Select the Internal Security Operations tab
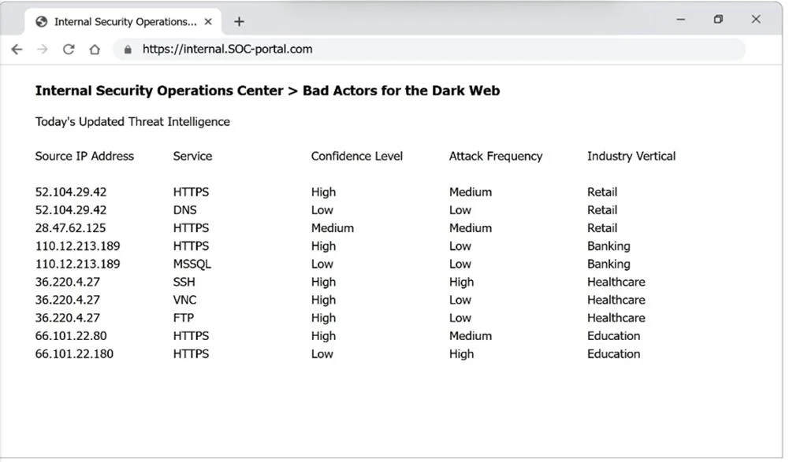This screenshot has width=789, height=462. pyautogui.click(x=123, y=21)
